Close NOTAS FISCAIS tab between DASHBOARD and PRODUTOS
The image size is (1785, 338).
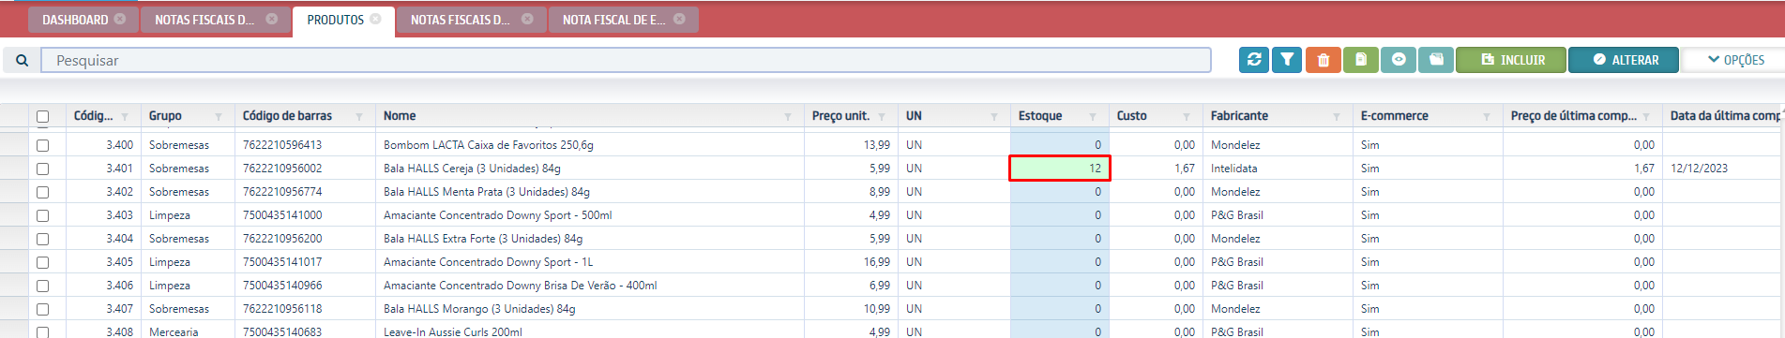[272, 19]
